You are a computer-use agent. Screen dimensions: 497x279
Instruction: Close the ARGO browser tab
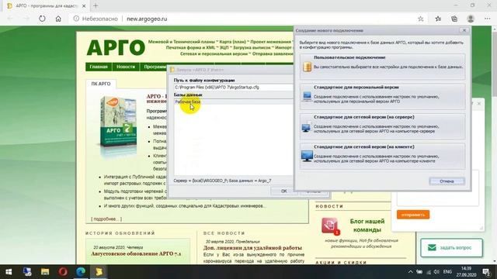[x=84, y=5]
